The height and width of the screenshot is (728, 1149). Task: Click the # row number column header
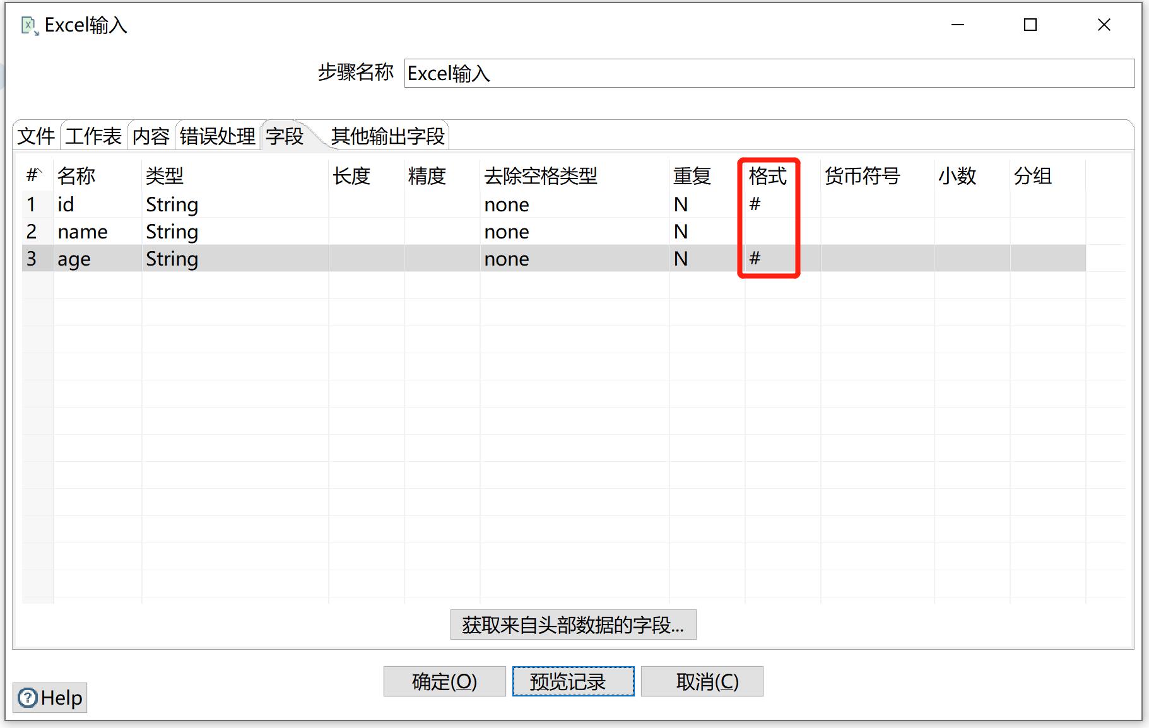click(x=37, y=175)
